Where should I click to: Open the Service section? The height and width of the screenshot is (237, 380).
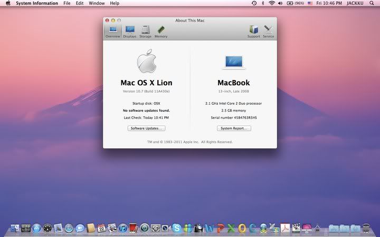tap(269, 32)
